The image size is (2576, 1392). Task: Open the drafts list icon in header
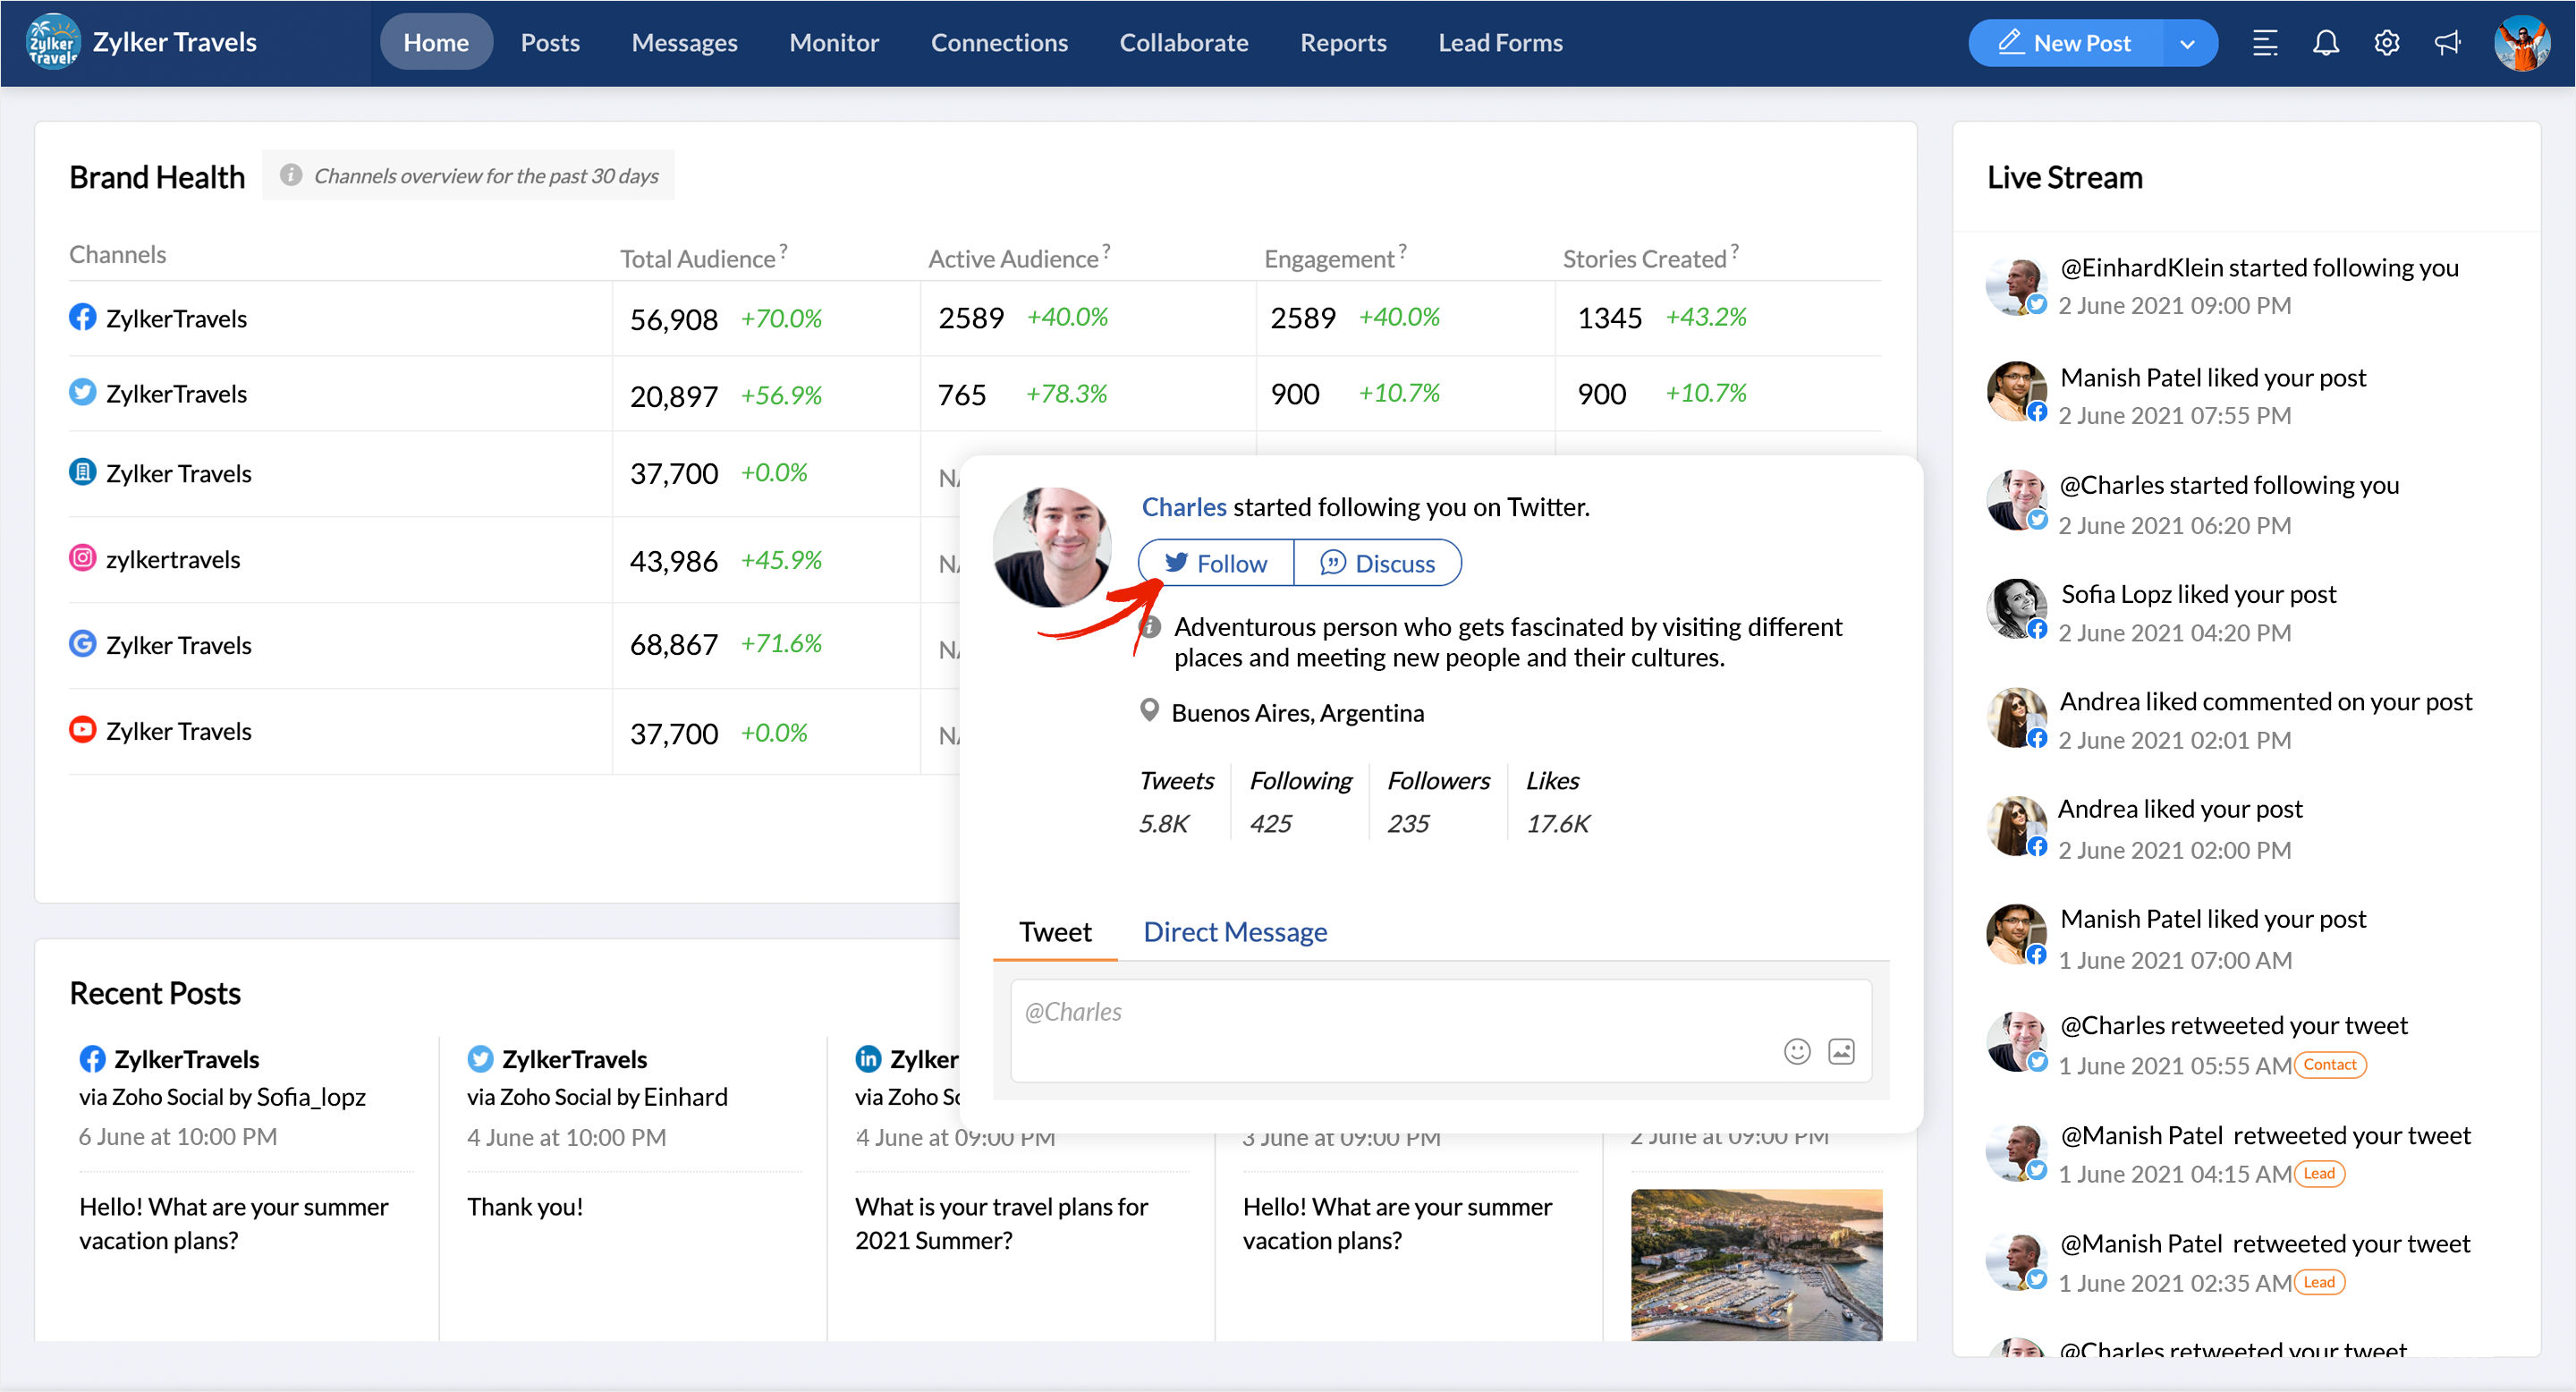pos(2264,43)
